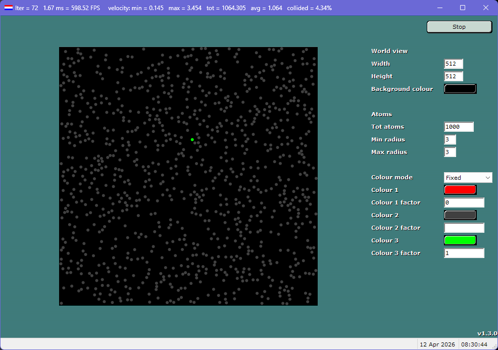Image resolution: width=498 pixels, height=350 pixels.
Task: Expand the Colour mode dropdown
Action: coord(468,177)
